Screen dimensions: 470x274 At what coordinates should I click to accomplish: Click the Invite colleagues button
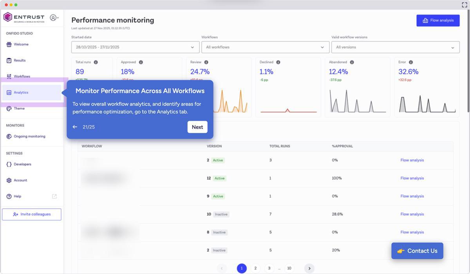click(32, 214)
